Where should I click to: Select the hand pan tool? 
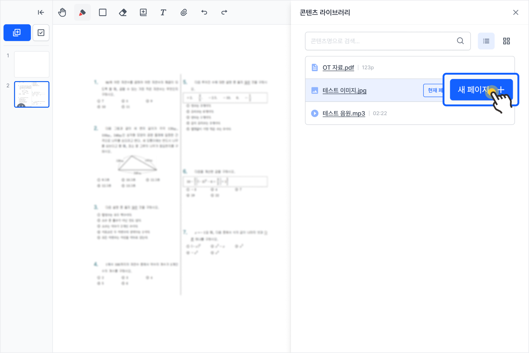click(x=62, y=13)
